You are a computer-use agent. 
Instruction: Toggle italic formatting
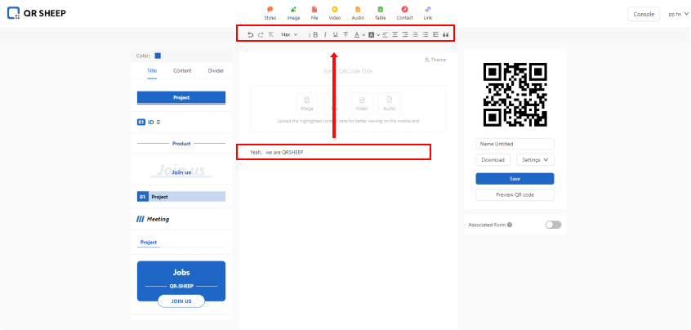[x=325, y=35]
